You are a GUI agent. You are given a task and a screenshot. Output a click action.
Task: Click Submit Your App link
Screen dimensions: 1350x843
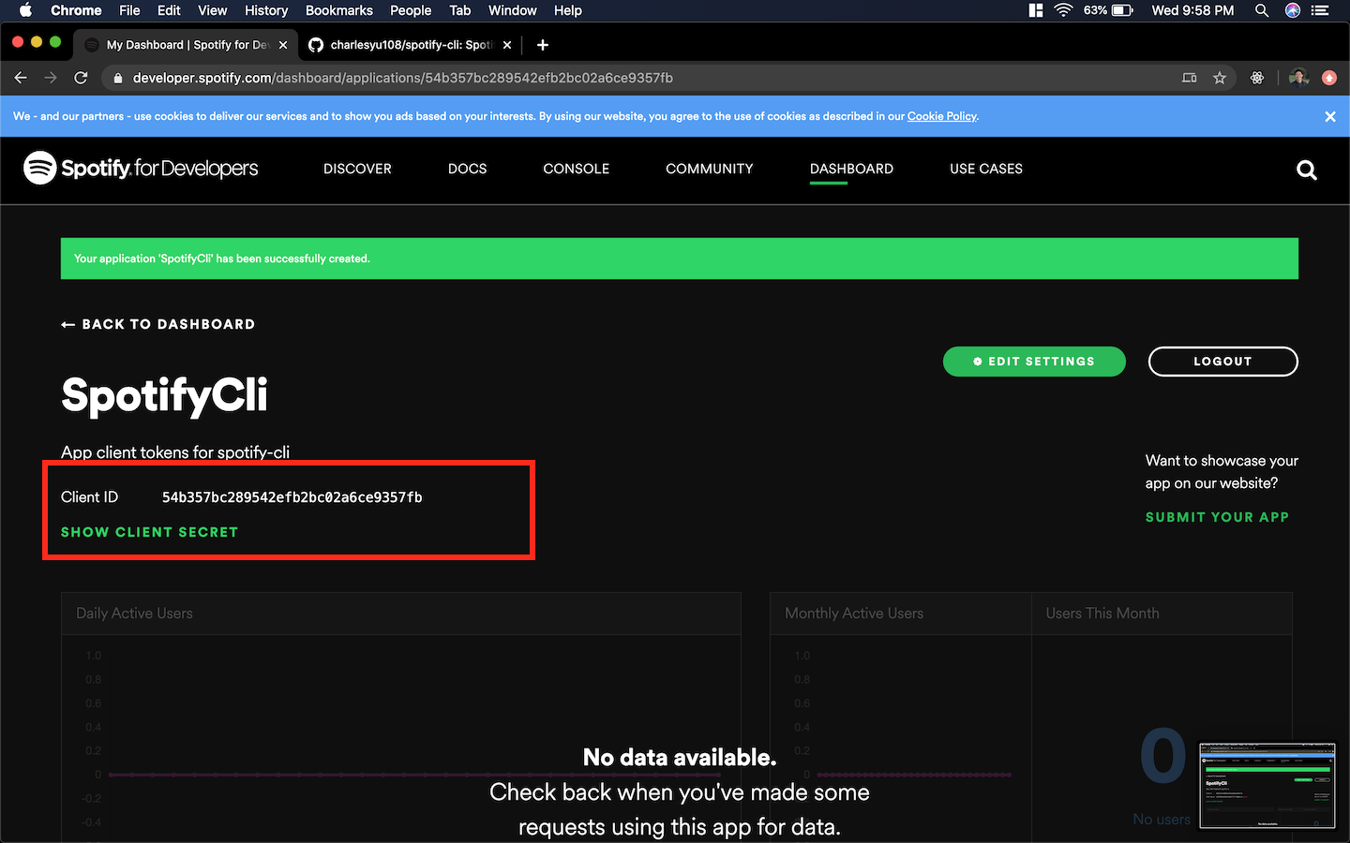(1217, 517)
